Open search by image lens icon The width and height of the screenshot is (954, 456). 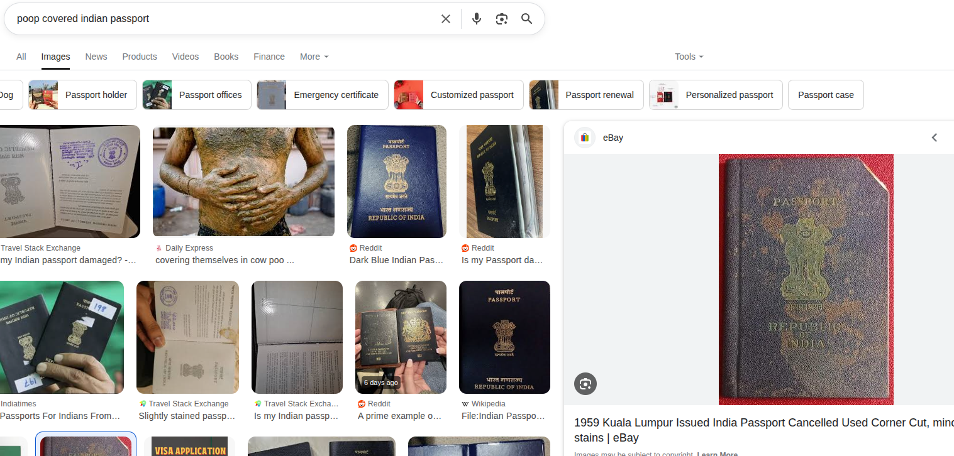click(x=502, y=19)
